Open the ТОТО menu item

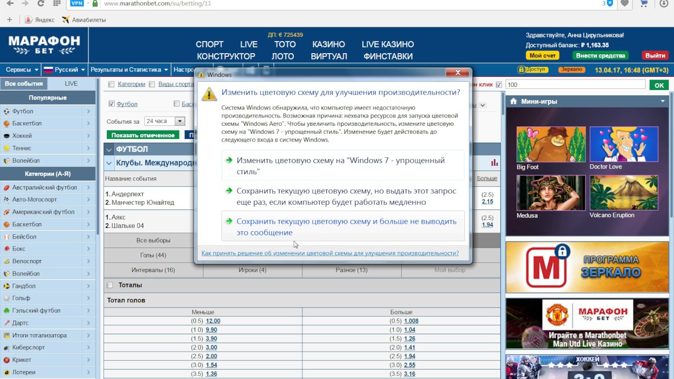point(285,44)
